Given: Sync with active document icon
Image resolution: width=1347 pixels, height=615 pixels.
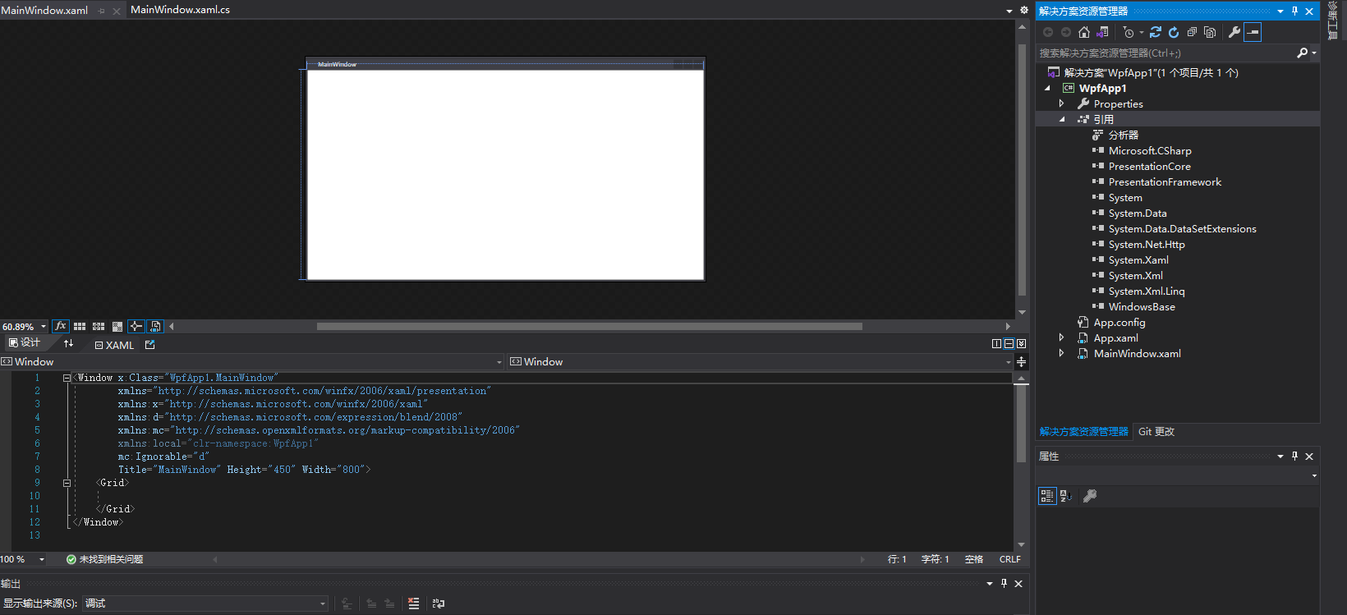Looking at the screenshot, I should [x=1156, y=32].
